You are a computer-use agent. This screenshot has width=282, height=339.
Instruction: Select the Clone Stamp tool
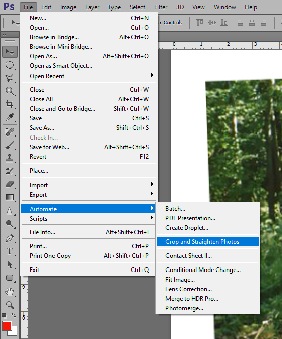click(10, 158)
